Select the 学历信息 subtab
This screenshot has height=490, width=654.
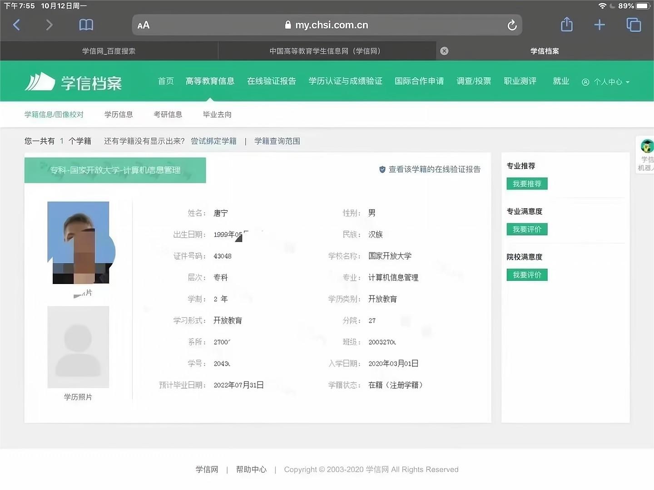coord(119,114)
